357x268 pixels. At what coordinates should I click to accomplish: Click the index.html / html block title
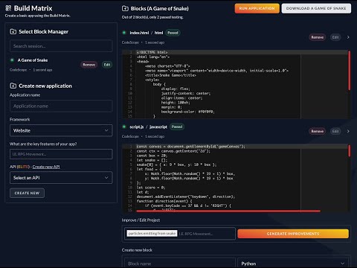pyautogui.click(x=147, y=33)
